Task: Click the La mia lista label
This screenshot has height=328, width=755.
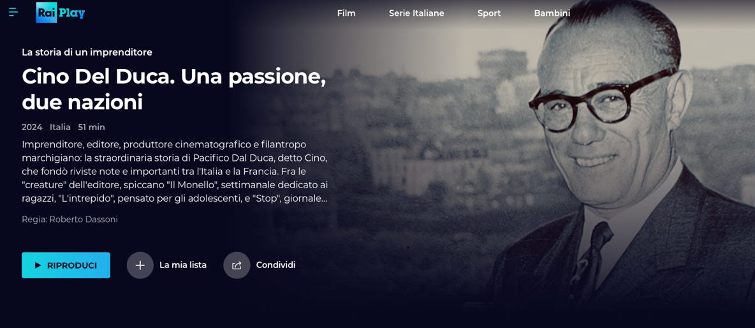Action: click(183, 265)
